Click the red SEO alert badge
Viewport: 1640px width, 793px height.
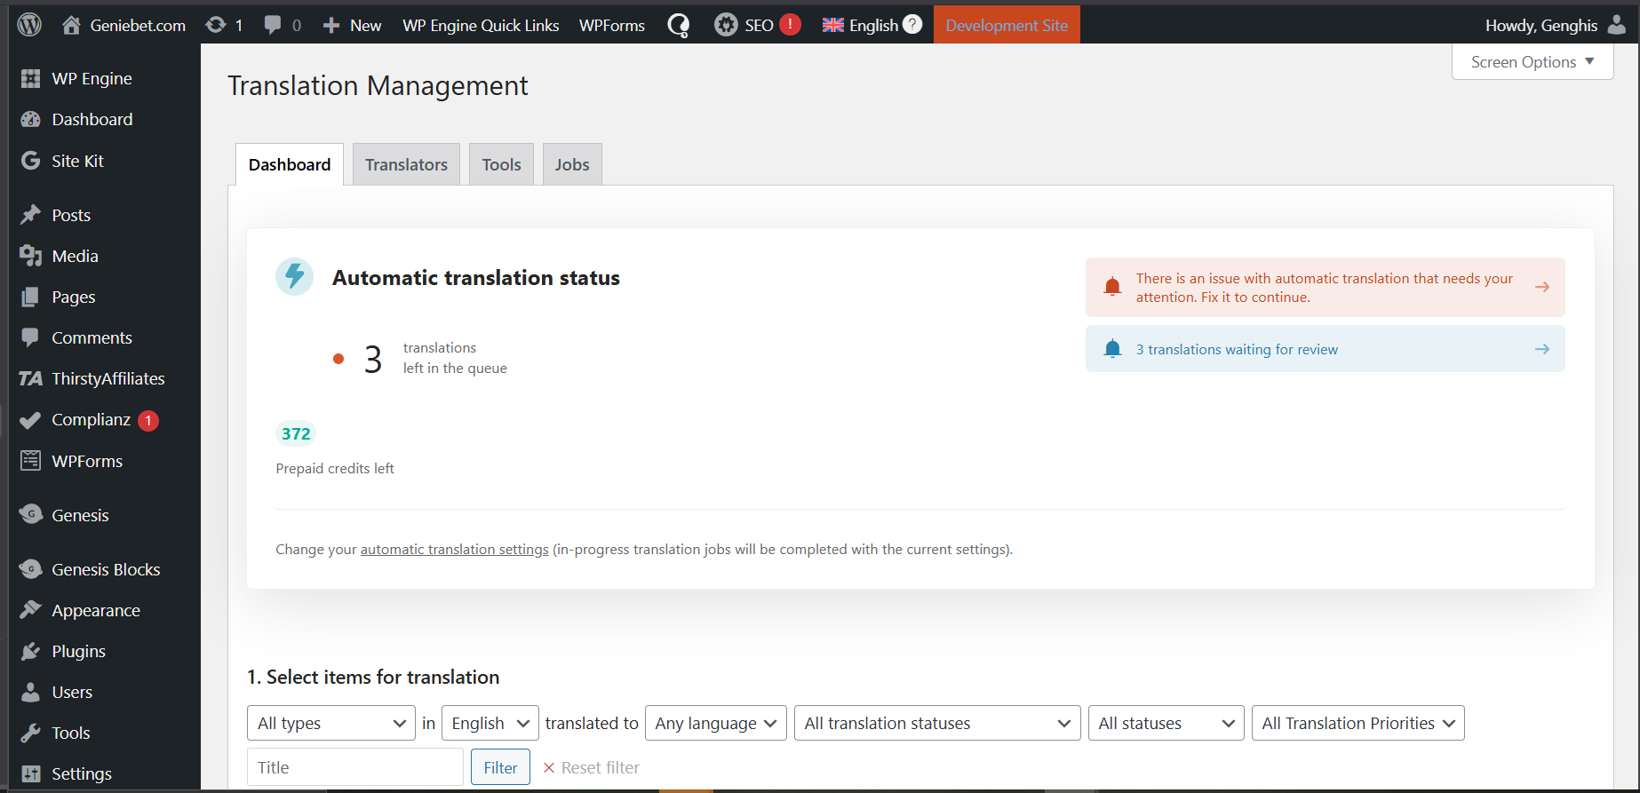[x=790, y=25]
